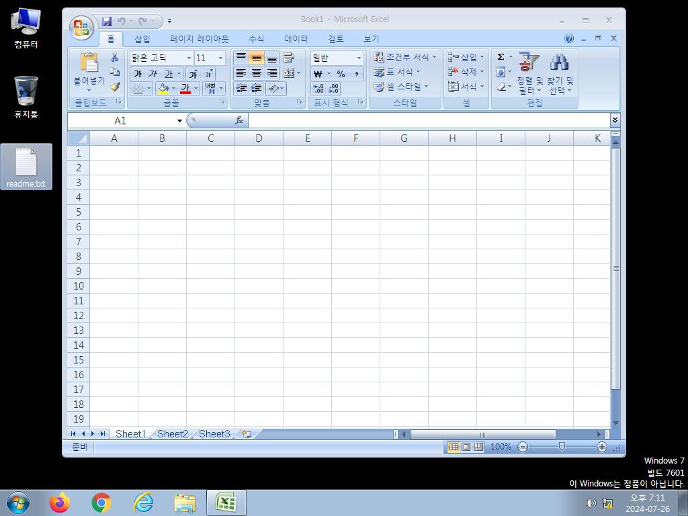Switch to Sheet2 worksheet
Image resolution: width=688 pixels, height=516 pixels.
pos(173,434)
